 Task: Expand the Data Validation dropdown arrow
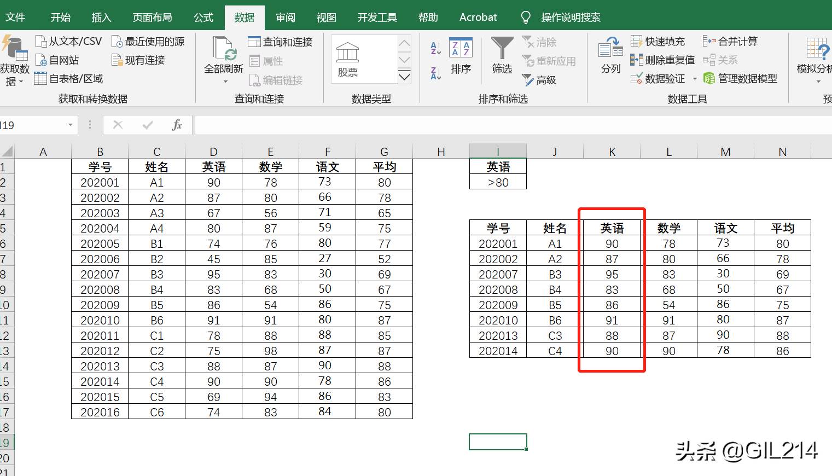coord(695,79)
